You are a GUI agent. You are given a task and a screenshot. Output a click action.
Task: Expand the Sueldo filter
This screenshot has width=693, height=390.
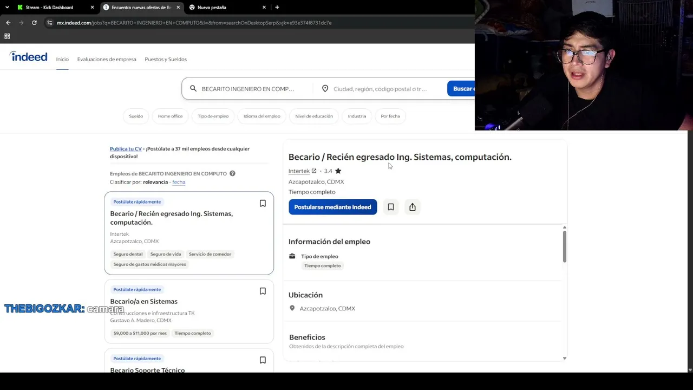coord(136,116)
